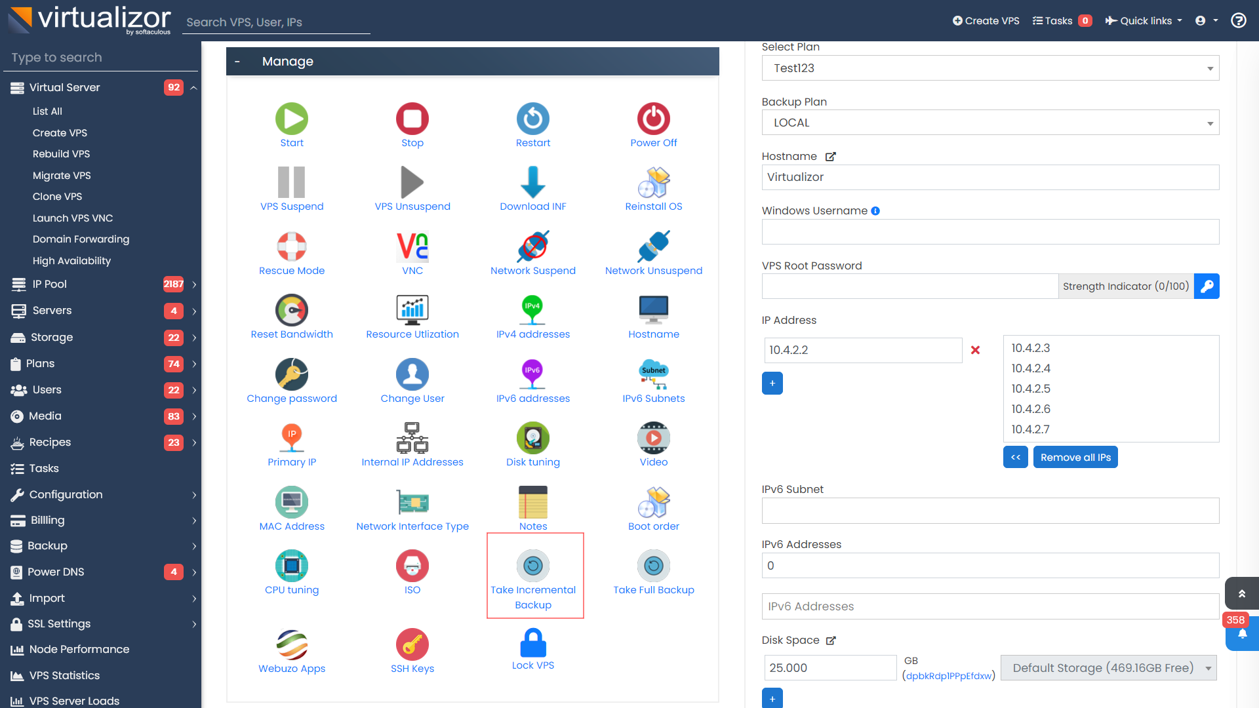Open the Notes notepad icon
1259x708 pixels.
pos(533,502)
